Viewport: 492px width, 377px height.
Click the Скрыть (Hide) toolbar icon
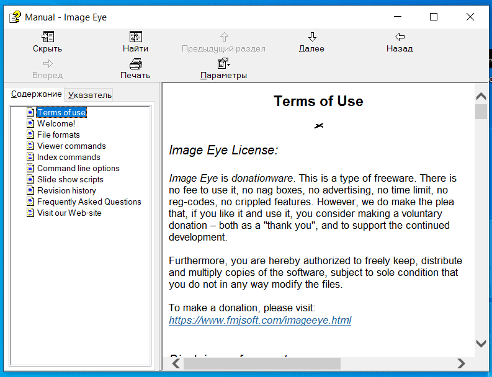click(x=48, y=37)
